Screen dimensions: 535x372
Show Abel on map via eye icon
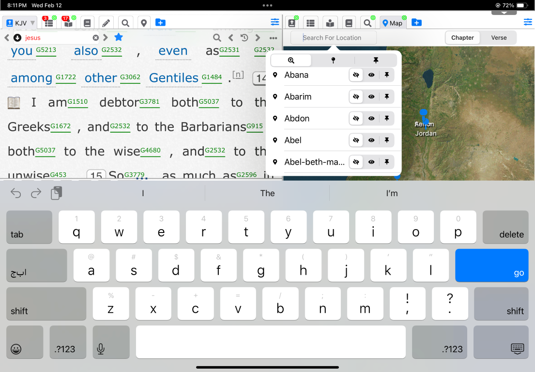click(x=371, y=140)
